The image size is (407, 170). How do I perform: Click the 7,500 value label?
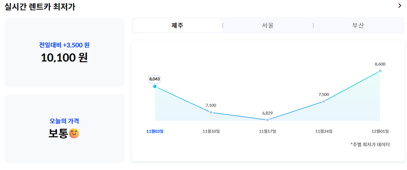tap(324, 95)
